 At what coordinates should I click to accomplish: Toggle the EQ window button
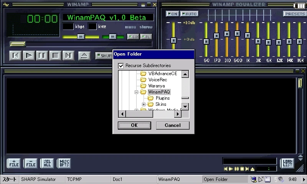[133, 37]
